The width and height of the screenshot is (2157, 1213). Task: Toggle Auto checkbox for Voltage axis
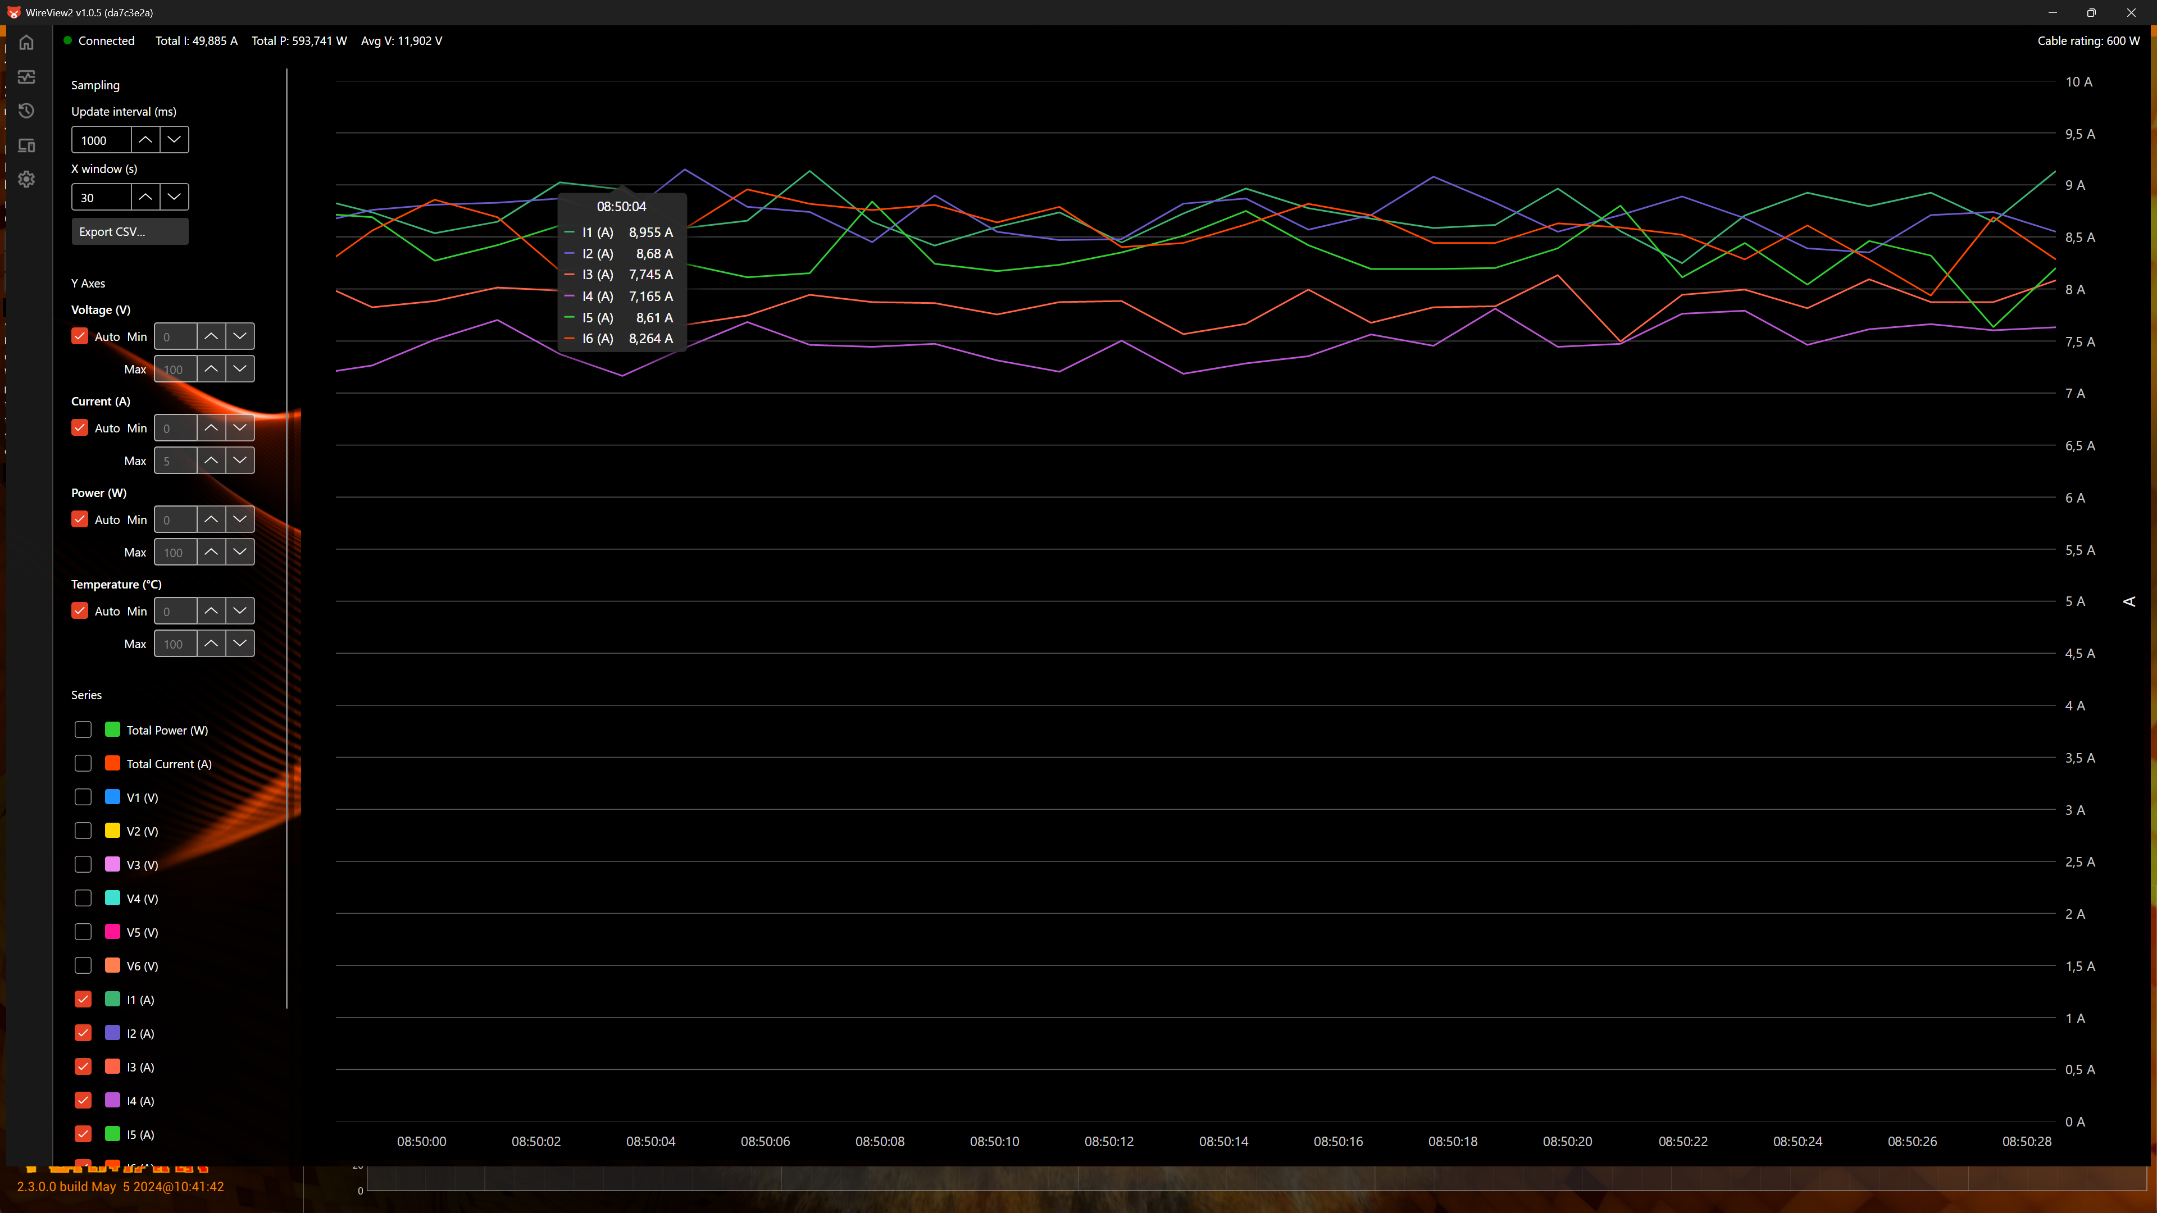(x=80, y=336)
